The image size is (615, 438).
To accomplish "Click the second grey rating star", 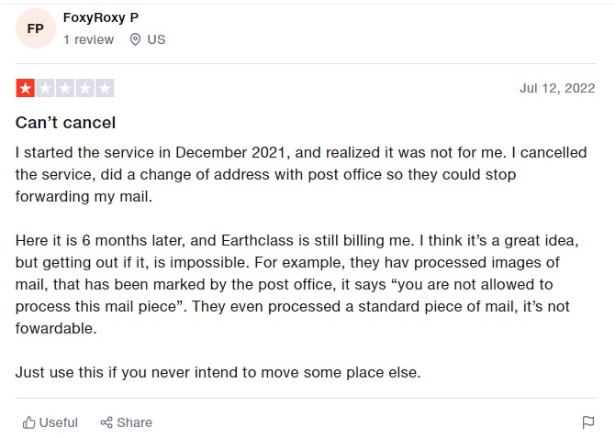I will 45,89.
